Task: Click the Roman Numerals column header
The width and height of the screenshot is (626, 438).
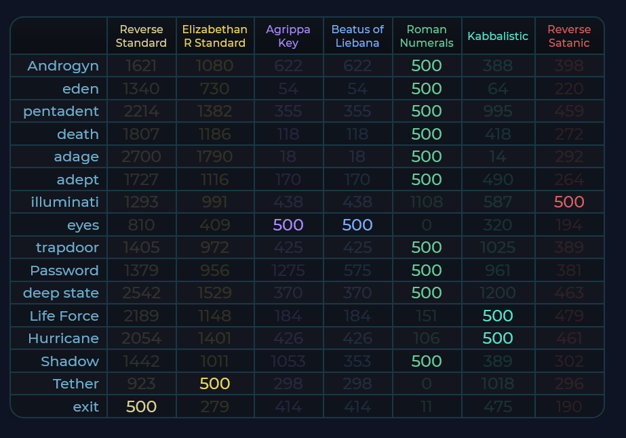Action: click(427, 36)
